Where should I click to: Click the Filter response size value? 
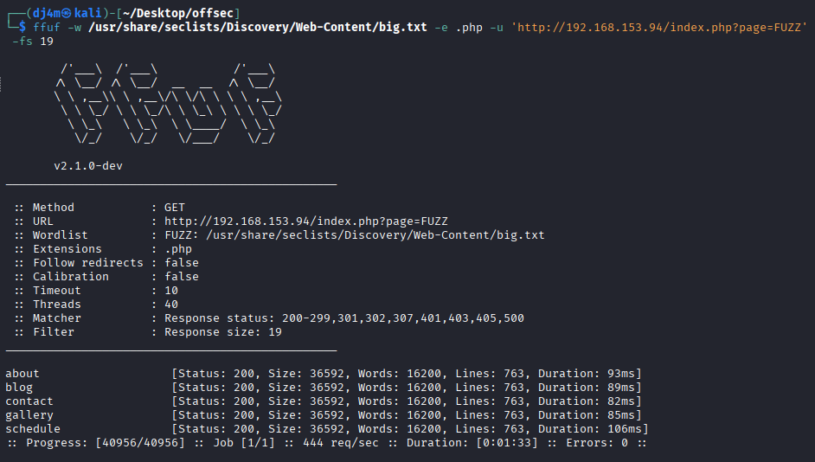(223, 332)
